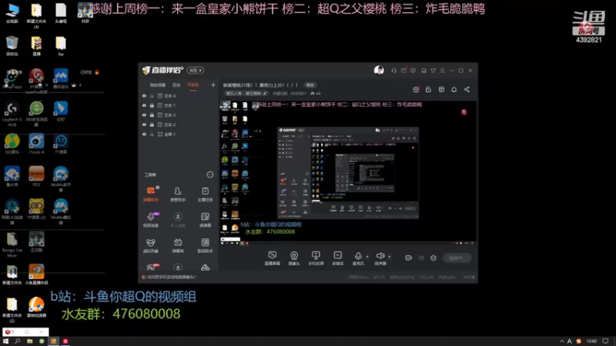This screenshot has width=616, height=346.
Task: Toggle visibility of layer 文本 3
Action: (x=144, y=115)
